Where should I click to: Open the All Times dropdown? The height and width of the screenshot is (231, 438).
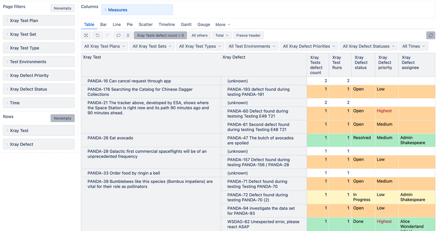pos(413,46)
